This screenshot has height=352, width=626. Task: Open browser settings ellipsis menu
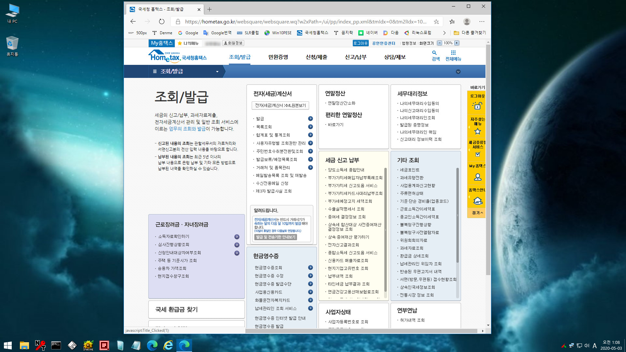[x=482, y=22]
